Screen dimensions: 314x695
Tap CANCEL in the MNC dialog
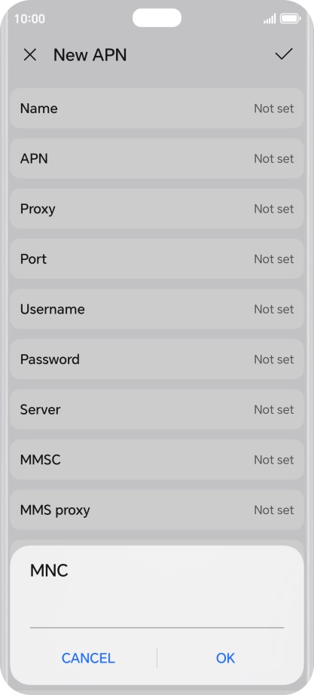(x=88, y=658)
